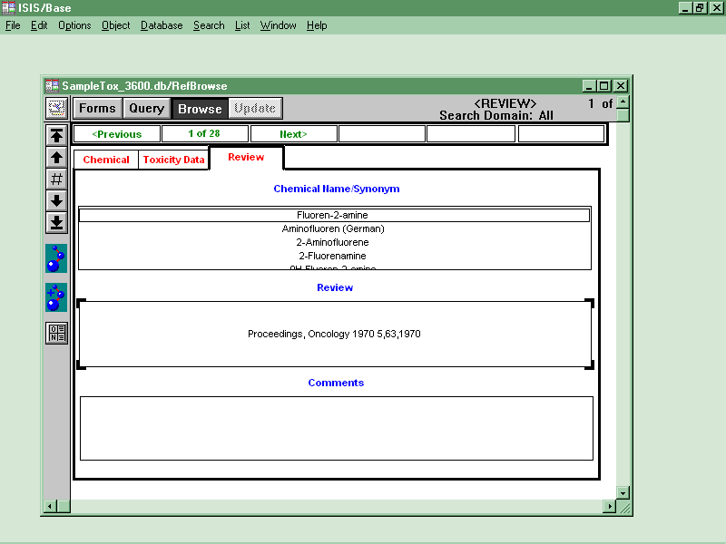Switch to Query mode
This screenshot has width=726, height=544.
[x=146, y=109]
